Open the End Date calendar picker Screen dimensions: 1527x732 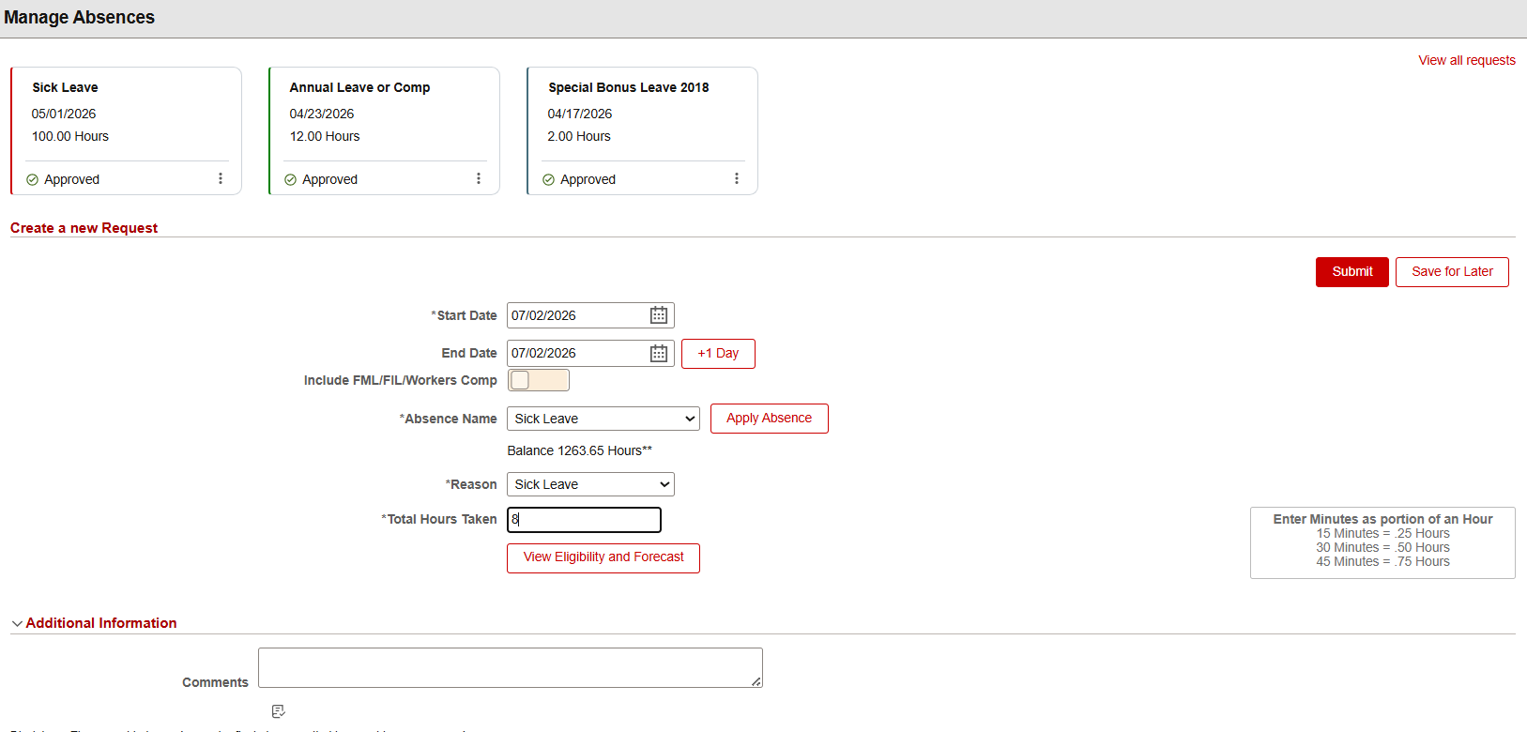(659, 353)
